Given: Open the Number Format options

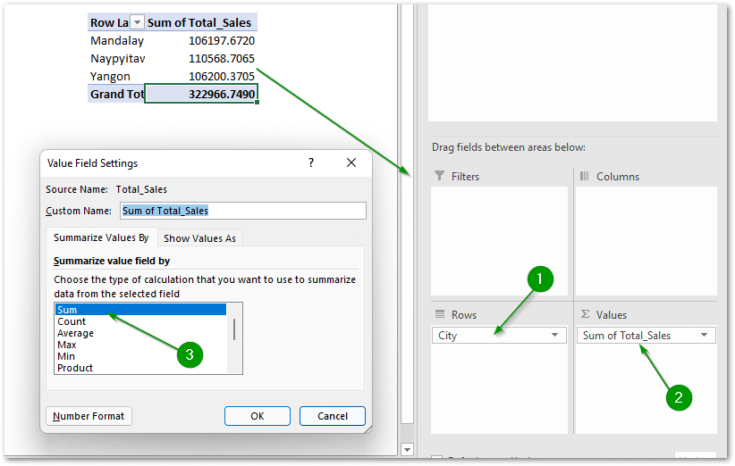Looking at the screenshot, I should (89, 416).
